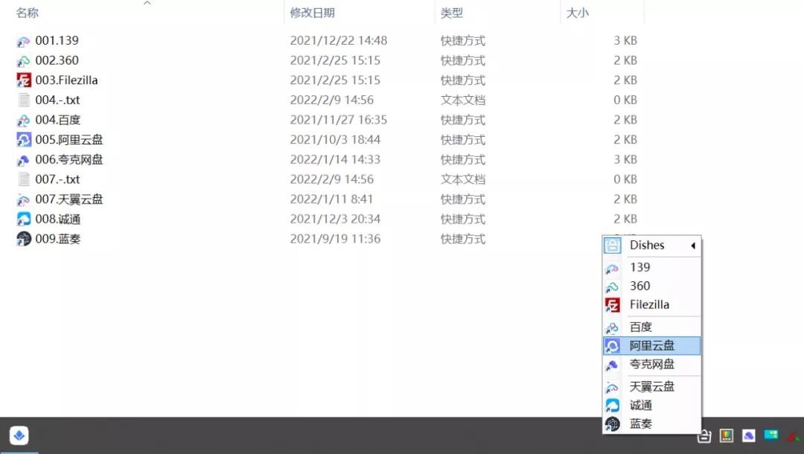Open Filezilla from the popup menu

tap(651, 305)
